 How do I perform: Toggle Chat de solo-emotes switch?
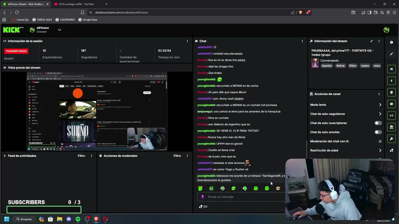(378, 132)
